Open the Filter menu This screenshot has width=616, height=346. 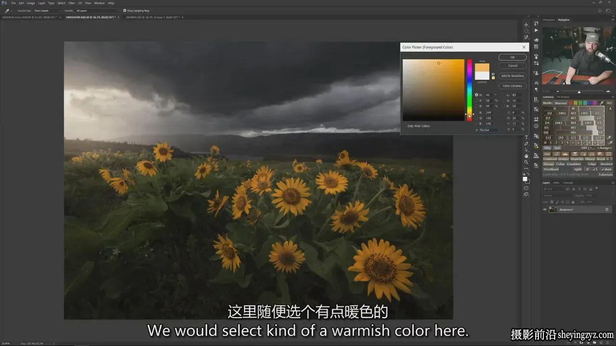(72, 3)
